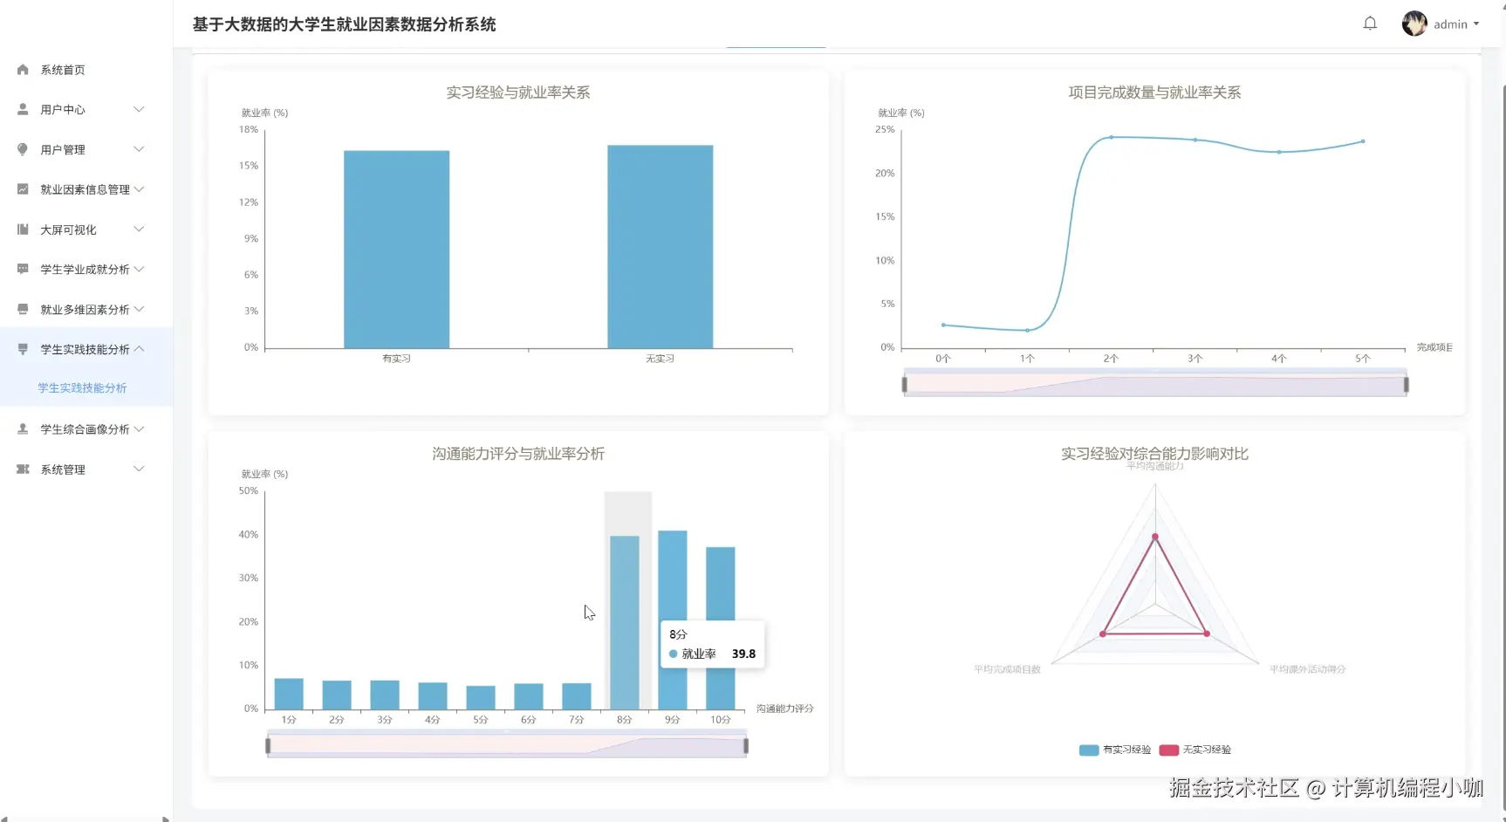
Task: Click left handle of project chart zoom slider
Action: [x=905, y=384]
